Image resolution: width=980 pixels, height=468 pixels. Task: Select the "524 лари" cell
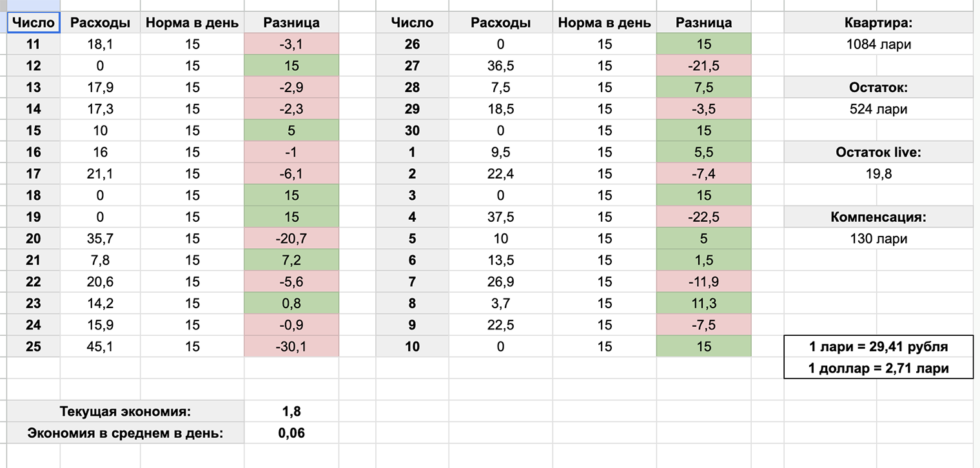(878, 109)
